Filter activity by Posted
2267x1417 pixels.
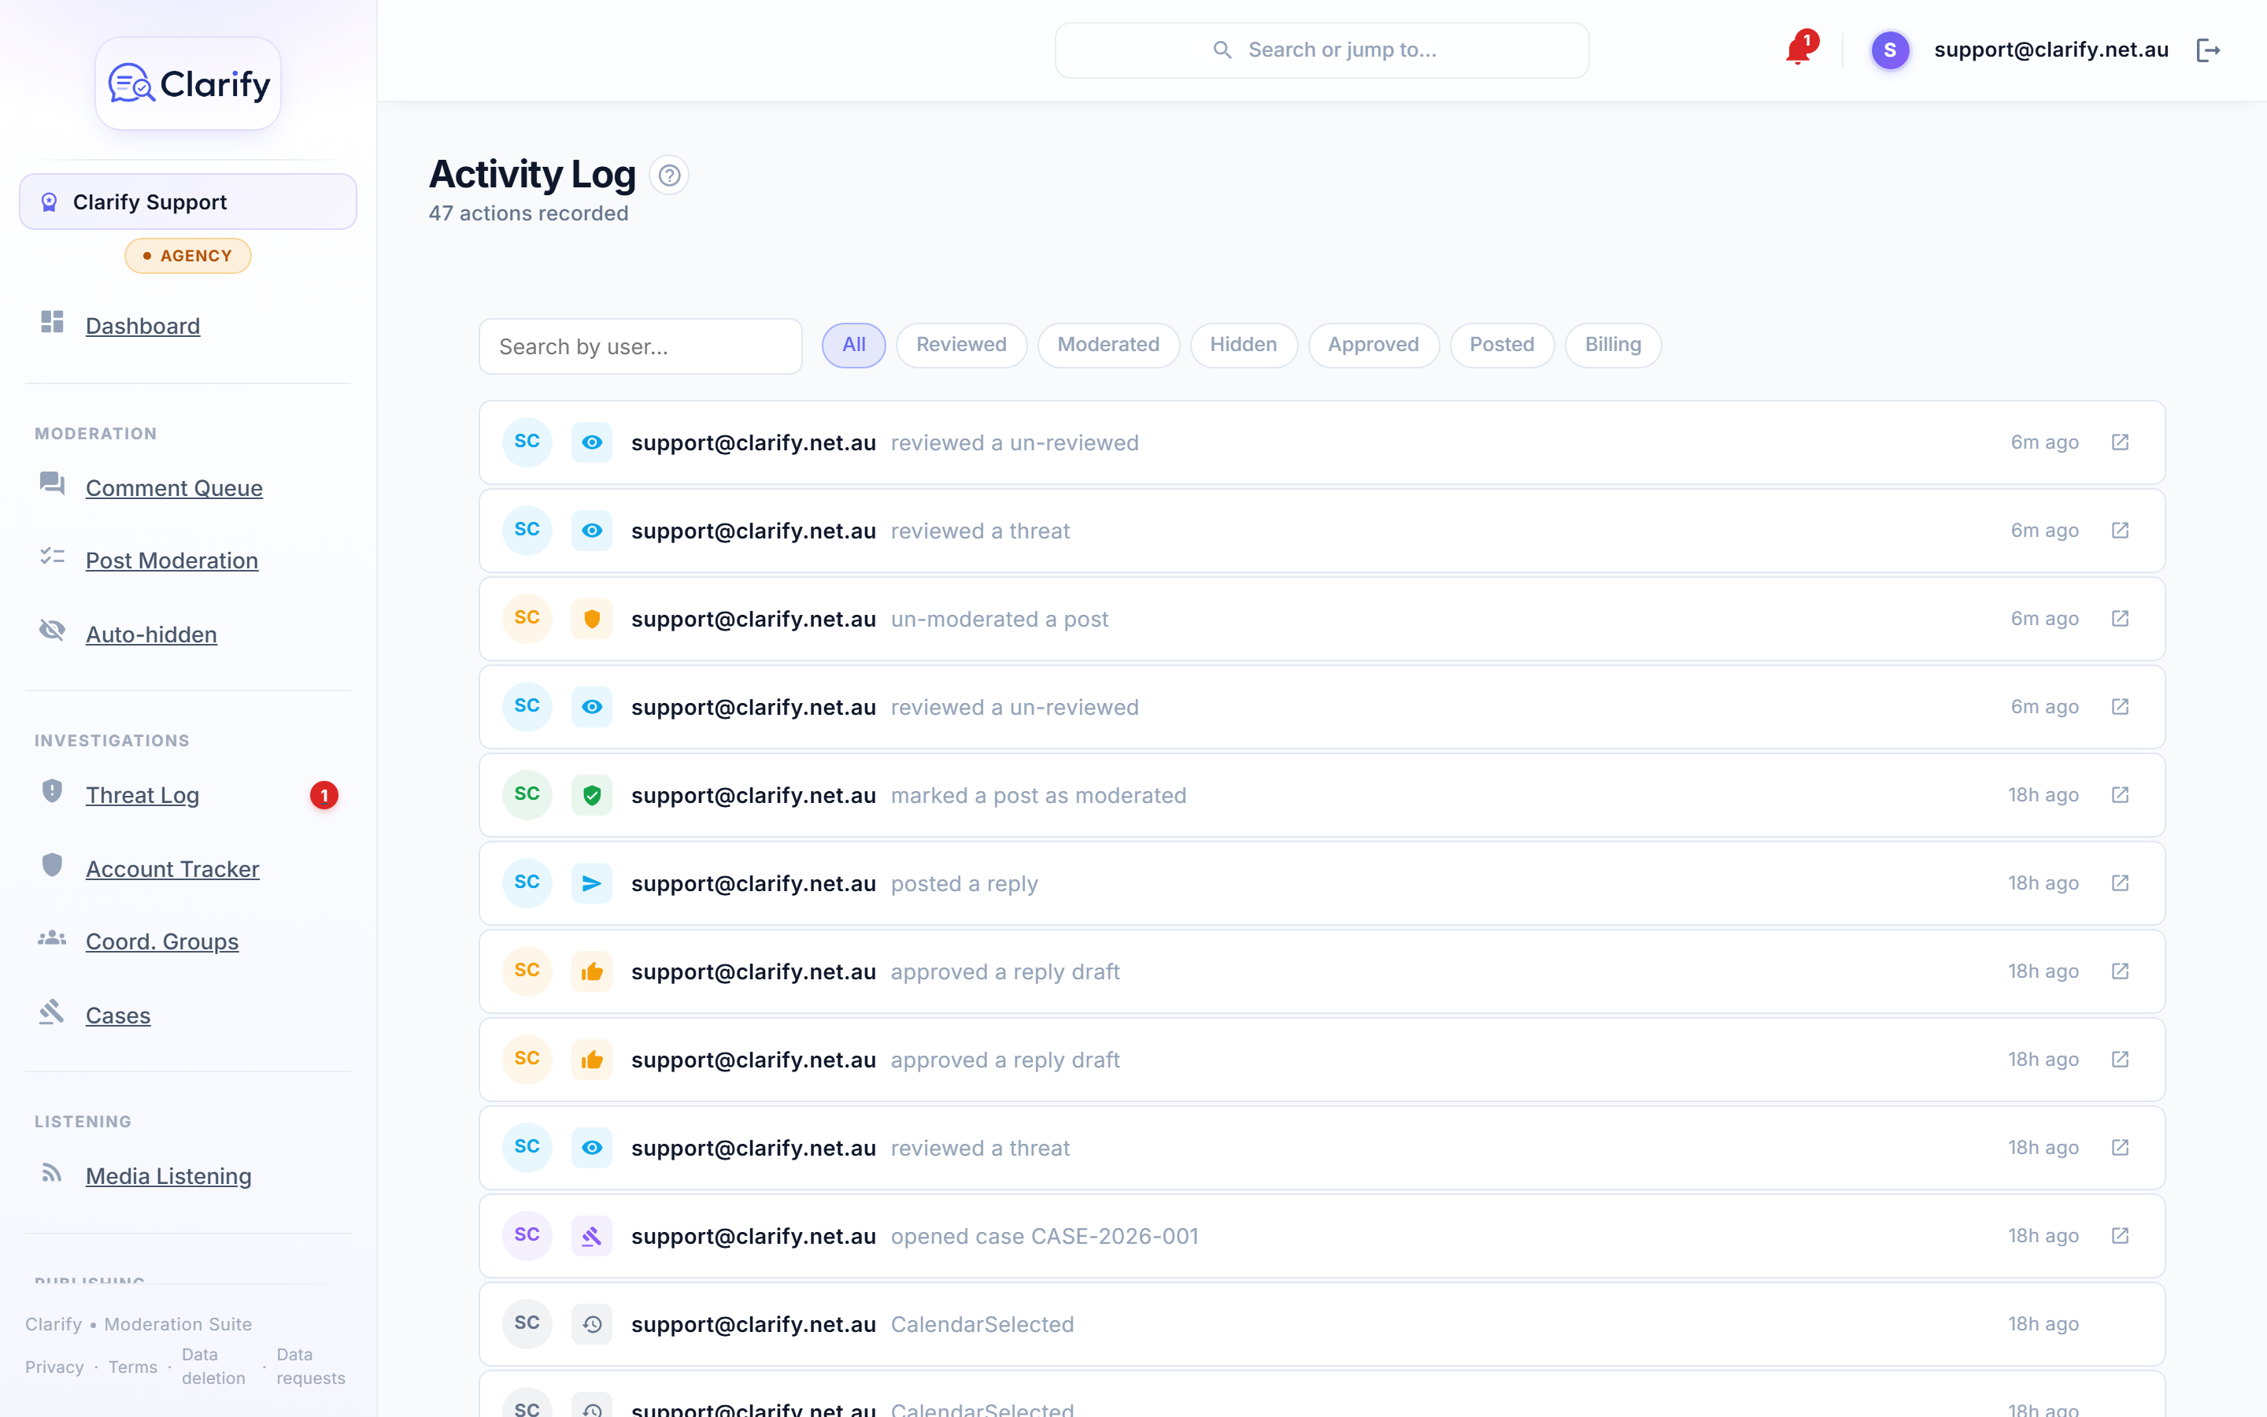[1502, 345]
